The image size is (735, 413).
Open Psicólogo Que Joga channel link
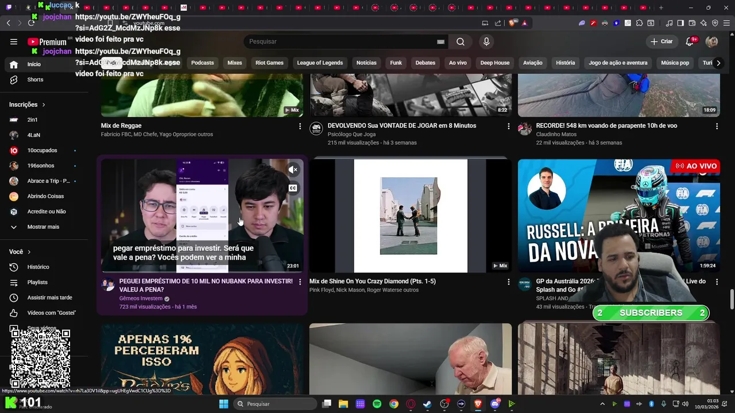(351, 134)
